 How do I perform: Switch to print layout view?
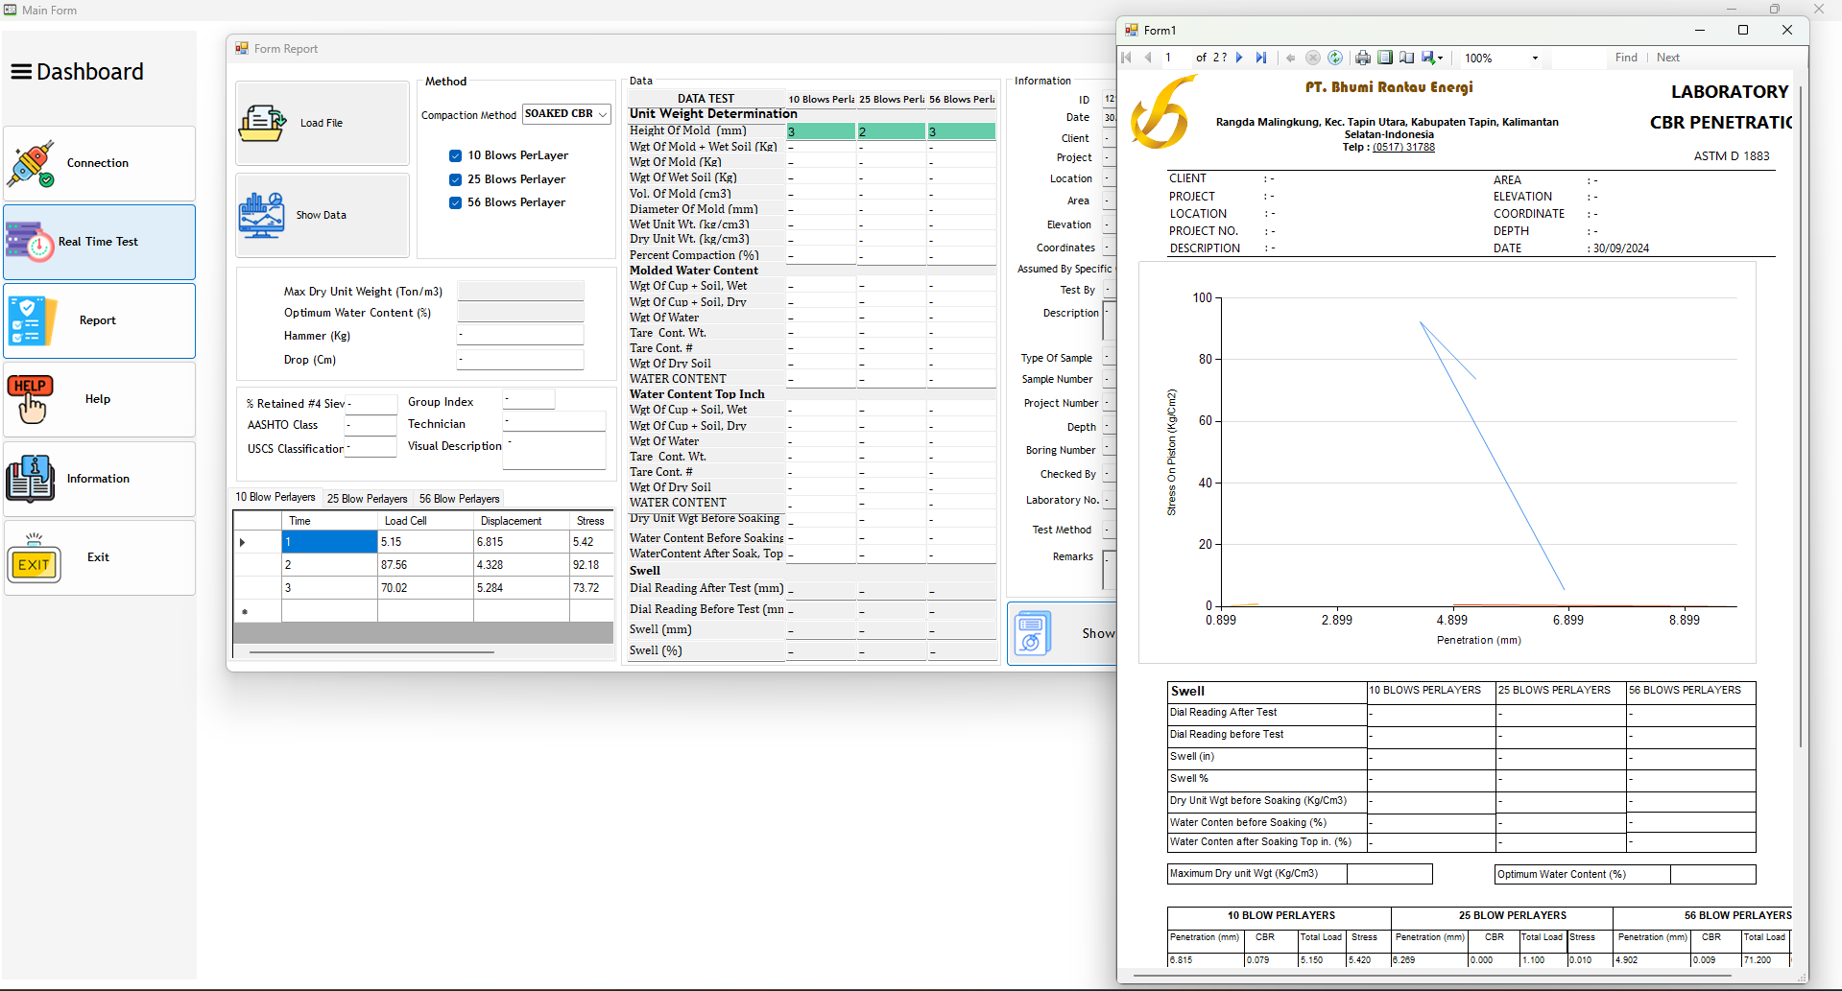click(x=1385, y=58)
